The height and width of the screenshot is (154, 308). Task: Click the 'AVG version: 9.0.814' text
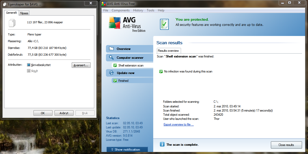pos(119,136)
